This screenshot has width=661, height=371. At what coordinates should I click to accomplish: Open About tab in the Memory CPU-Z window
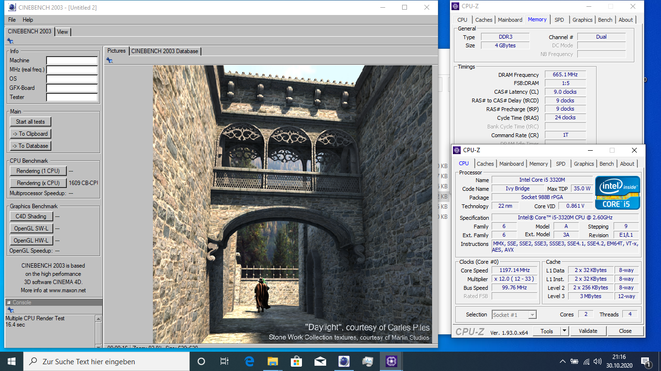(x=626, y=20)
